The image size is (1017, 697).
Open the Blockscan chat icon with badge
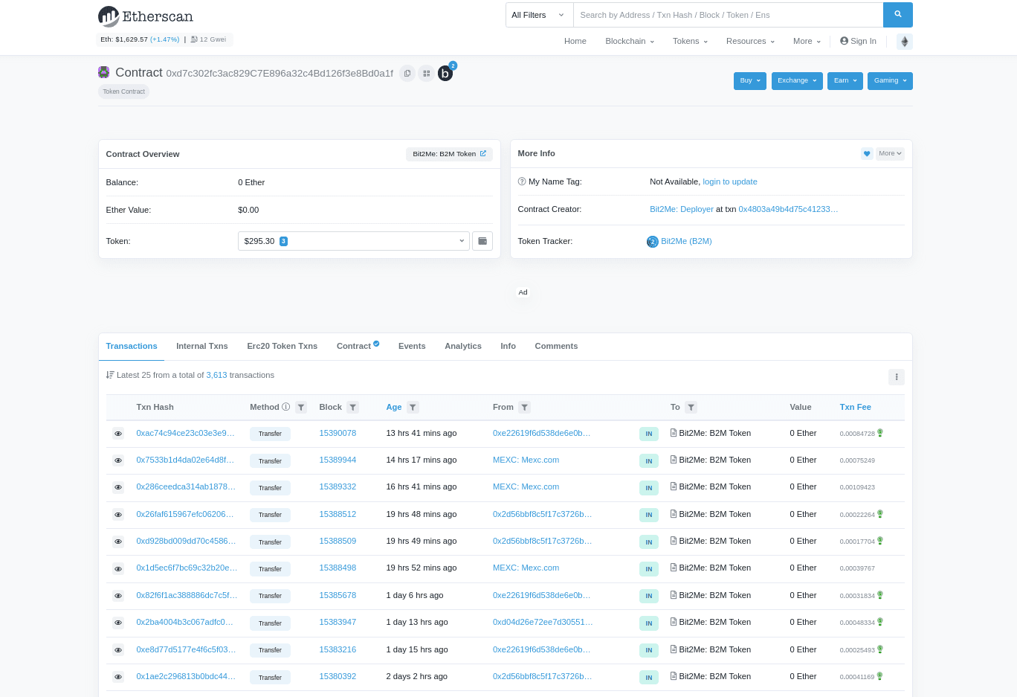tap(445, 73)
